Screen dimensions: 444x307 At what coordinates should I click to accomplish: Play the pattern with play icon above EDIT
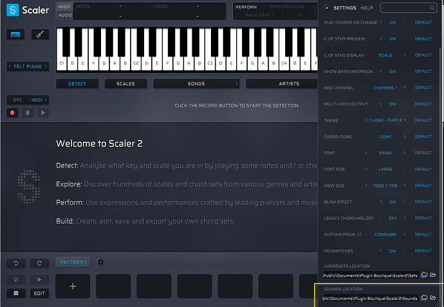(39, 279)
